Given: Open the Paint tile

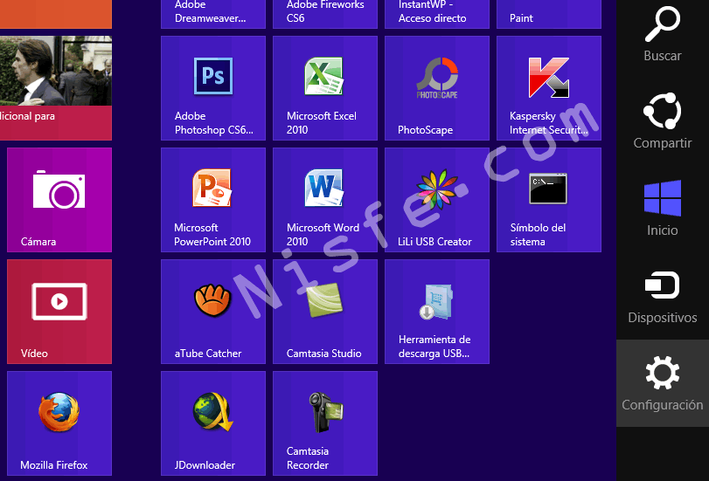Looking at the screenshot, I should pyautogui.click(x=549, y=14).
